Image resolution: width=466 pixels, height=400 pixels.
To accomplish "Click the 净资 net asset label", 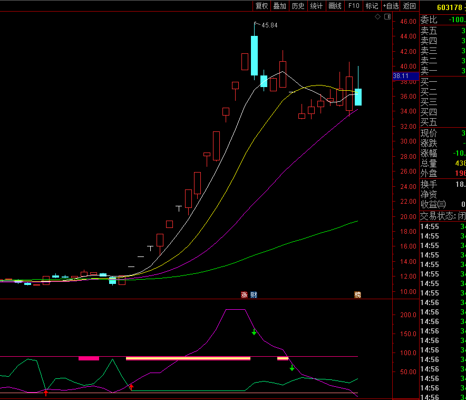I will point(429,195).
